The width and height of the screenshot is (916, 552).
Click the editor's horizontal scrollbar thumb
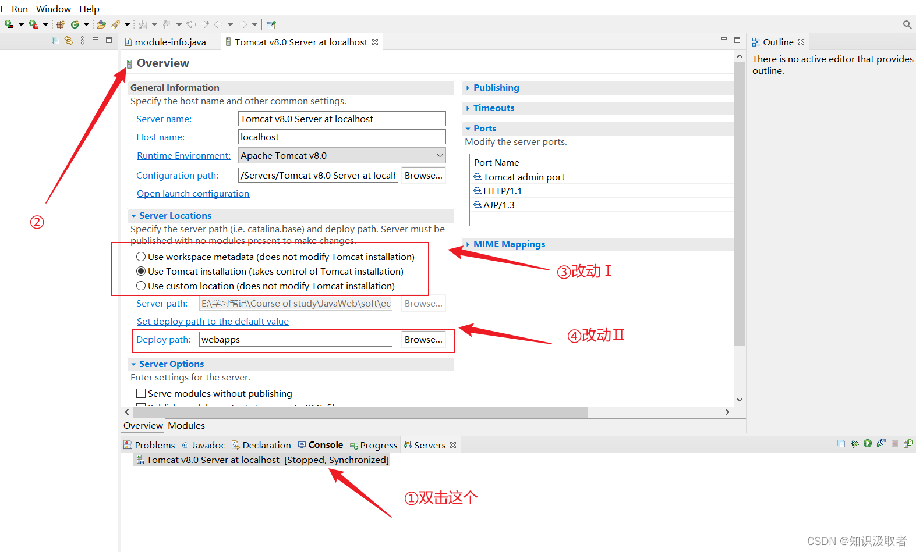pos(360,412)
